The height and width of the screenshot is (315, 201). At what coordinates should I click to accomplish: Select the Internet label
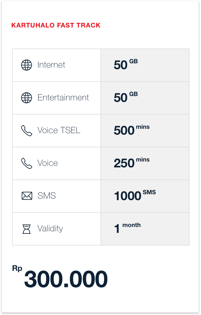pyautogui.click(x=51, y=65)
